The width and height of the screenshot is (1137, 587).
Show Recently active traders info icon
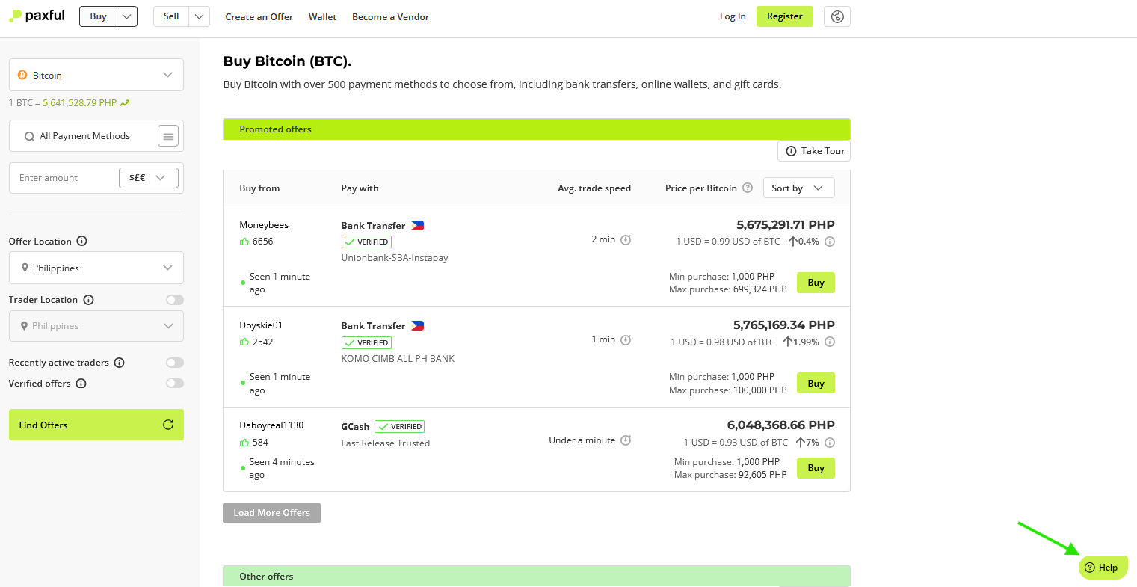[120, 363]
